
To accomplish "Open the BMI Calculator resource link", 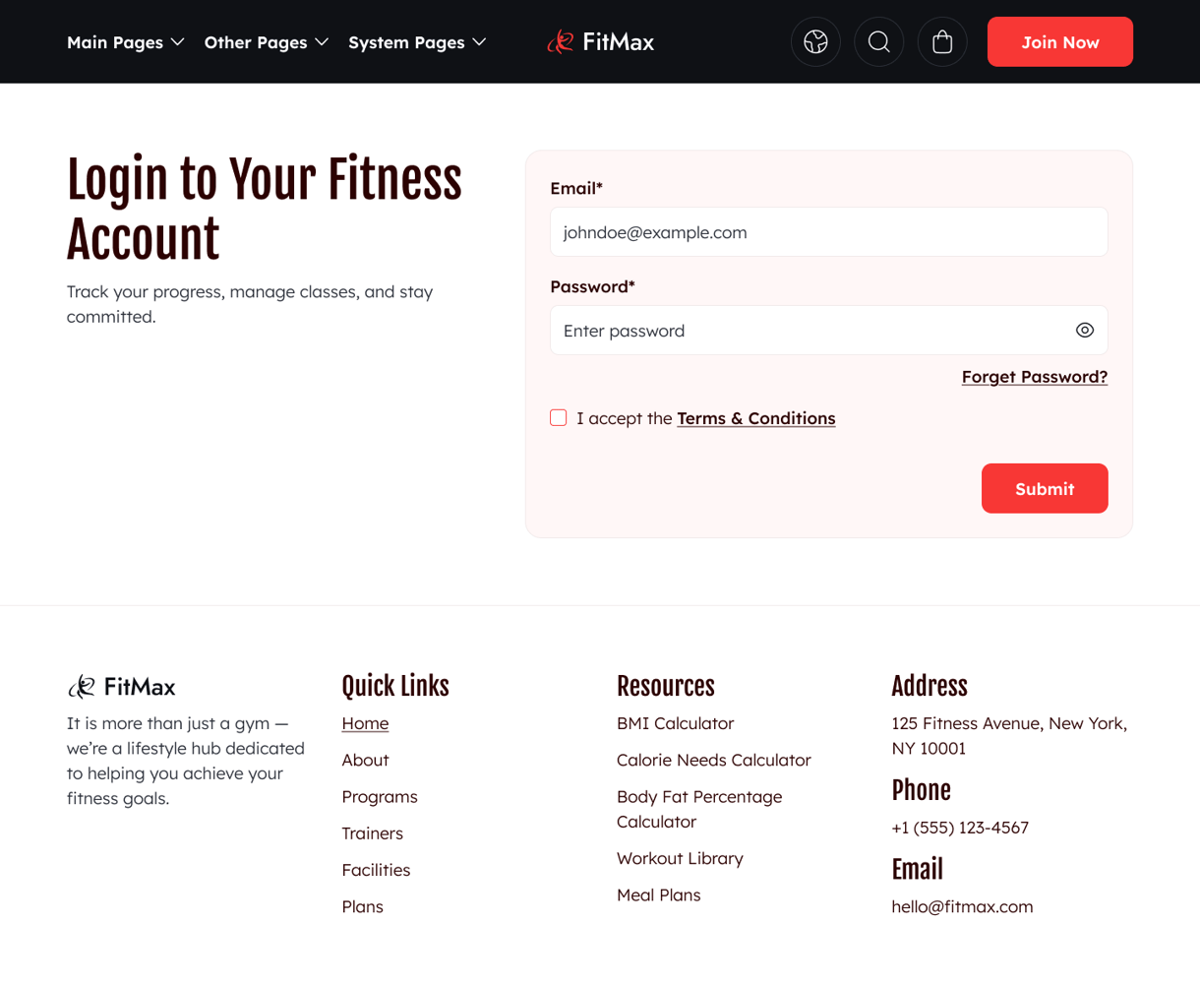I will click(675, 723).
